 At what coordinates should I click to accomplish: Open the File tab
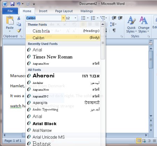(10, 11)
